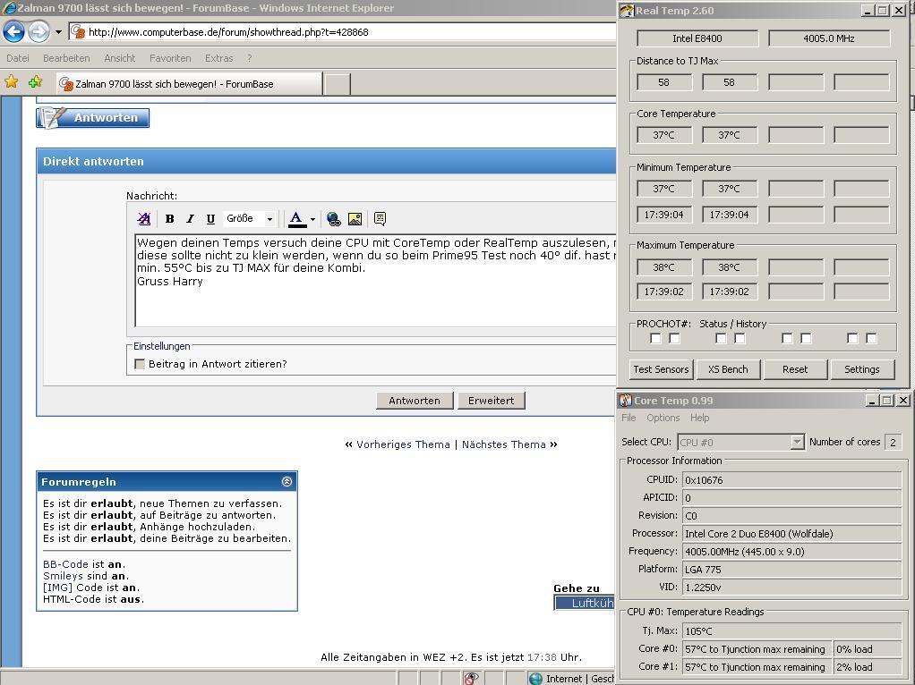This screenshot has height=685, width=915.
Task: Go forward with the browser Forward arrow
Action: coord(39,31)
